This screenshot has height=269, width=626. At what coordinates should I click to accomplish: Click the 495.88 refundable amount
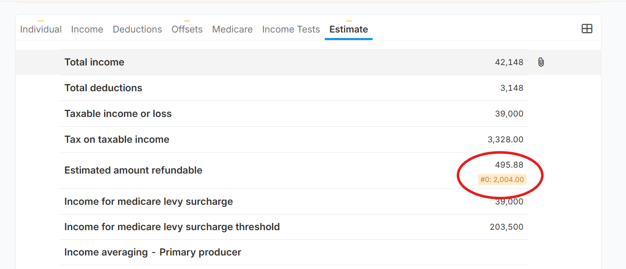click(x=509, y=165)
